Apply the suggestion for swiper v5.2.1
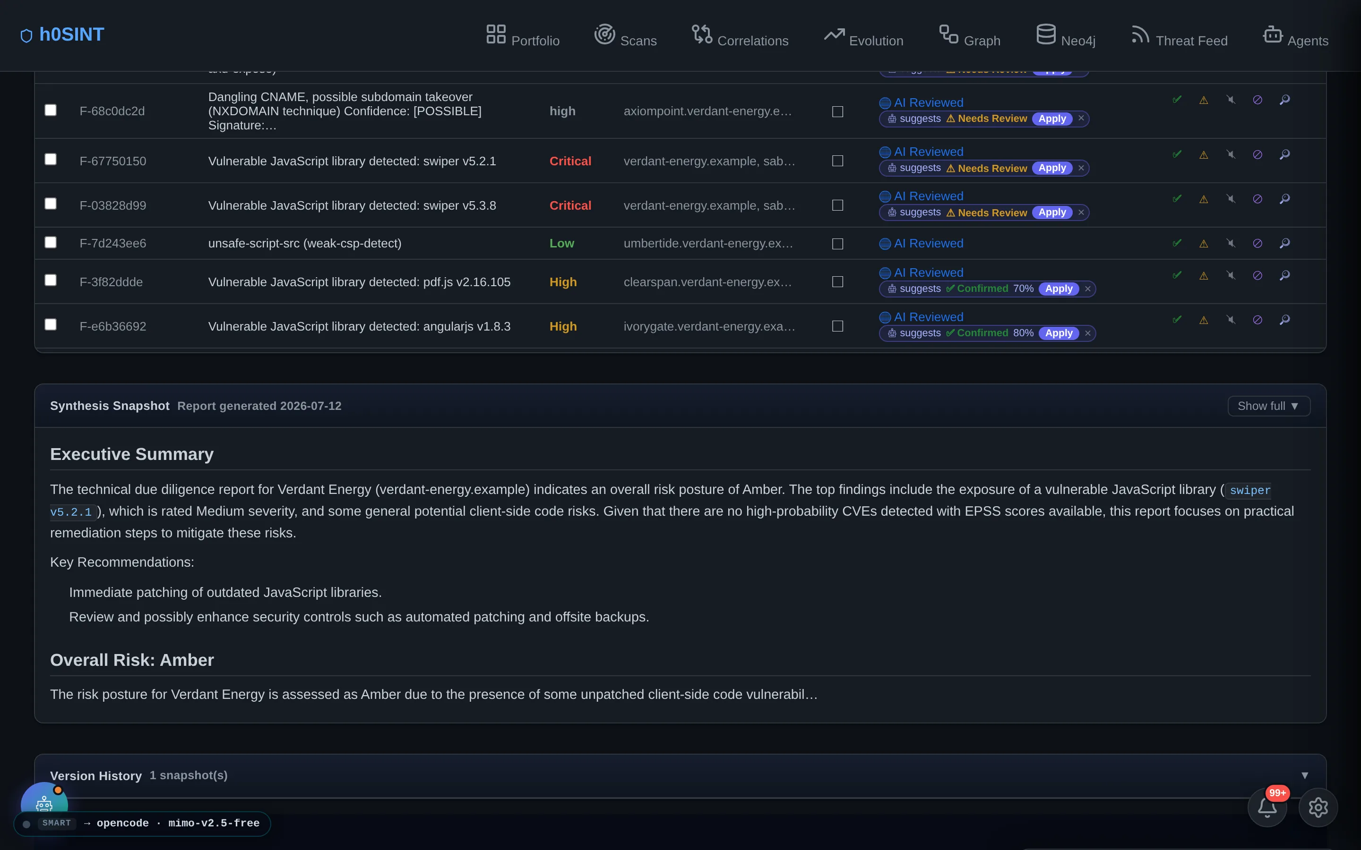The width and height of the screenshot is (1361, 850). click(1051, 168)
